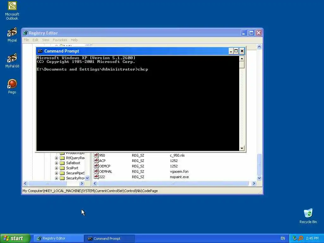Select the Mypal desktop shortcut

(x=12, y=35)
